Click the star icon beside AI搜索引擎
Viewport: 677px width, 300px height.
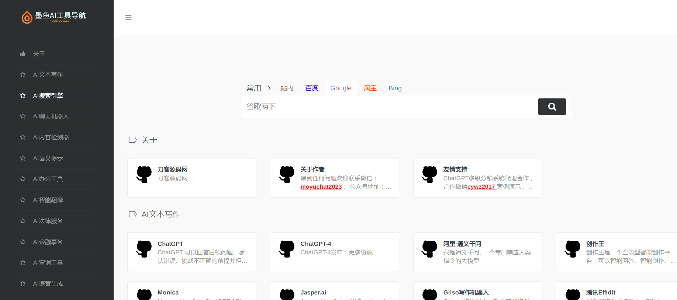point(23,95)
